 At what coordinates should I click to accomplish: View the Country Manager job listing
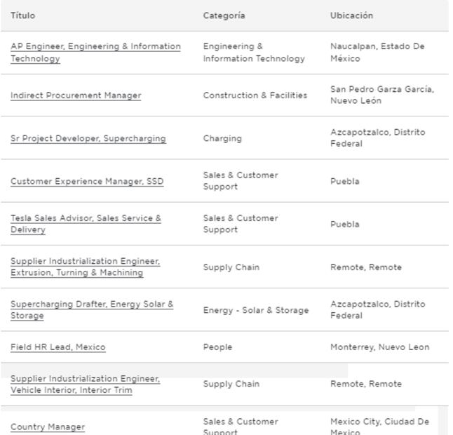click(x=48, y=427)
